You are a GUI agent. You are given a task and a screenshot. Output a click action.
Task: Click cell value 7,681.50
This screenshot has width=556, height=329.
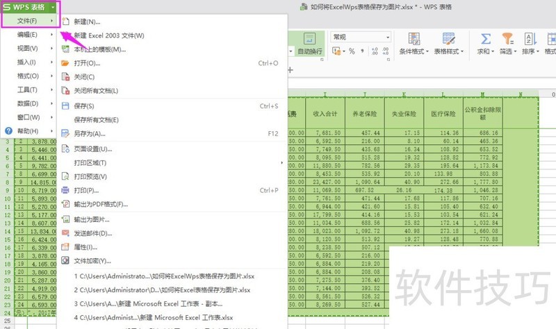click(x=325, y=133)
